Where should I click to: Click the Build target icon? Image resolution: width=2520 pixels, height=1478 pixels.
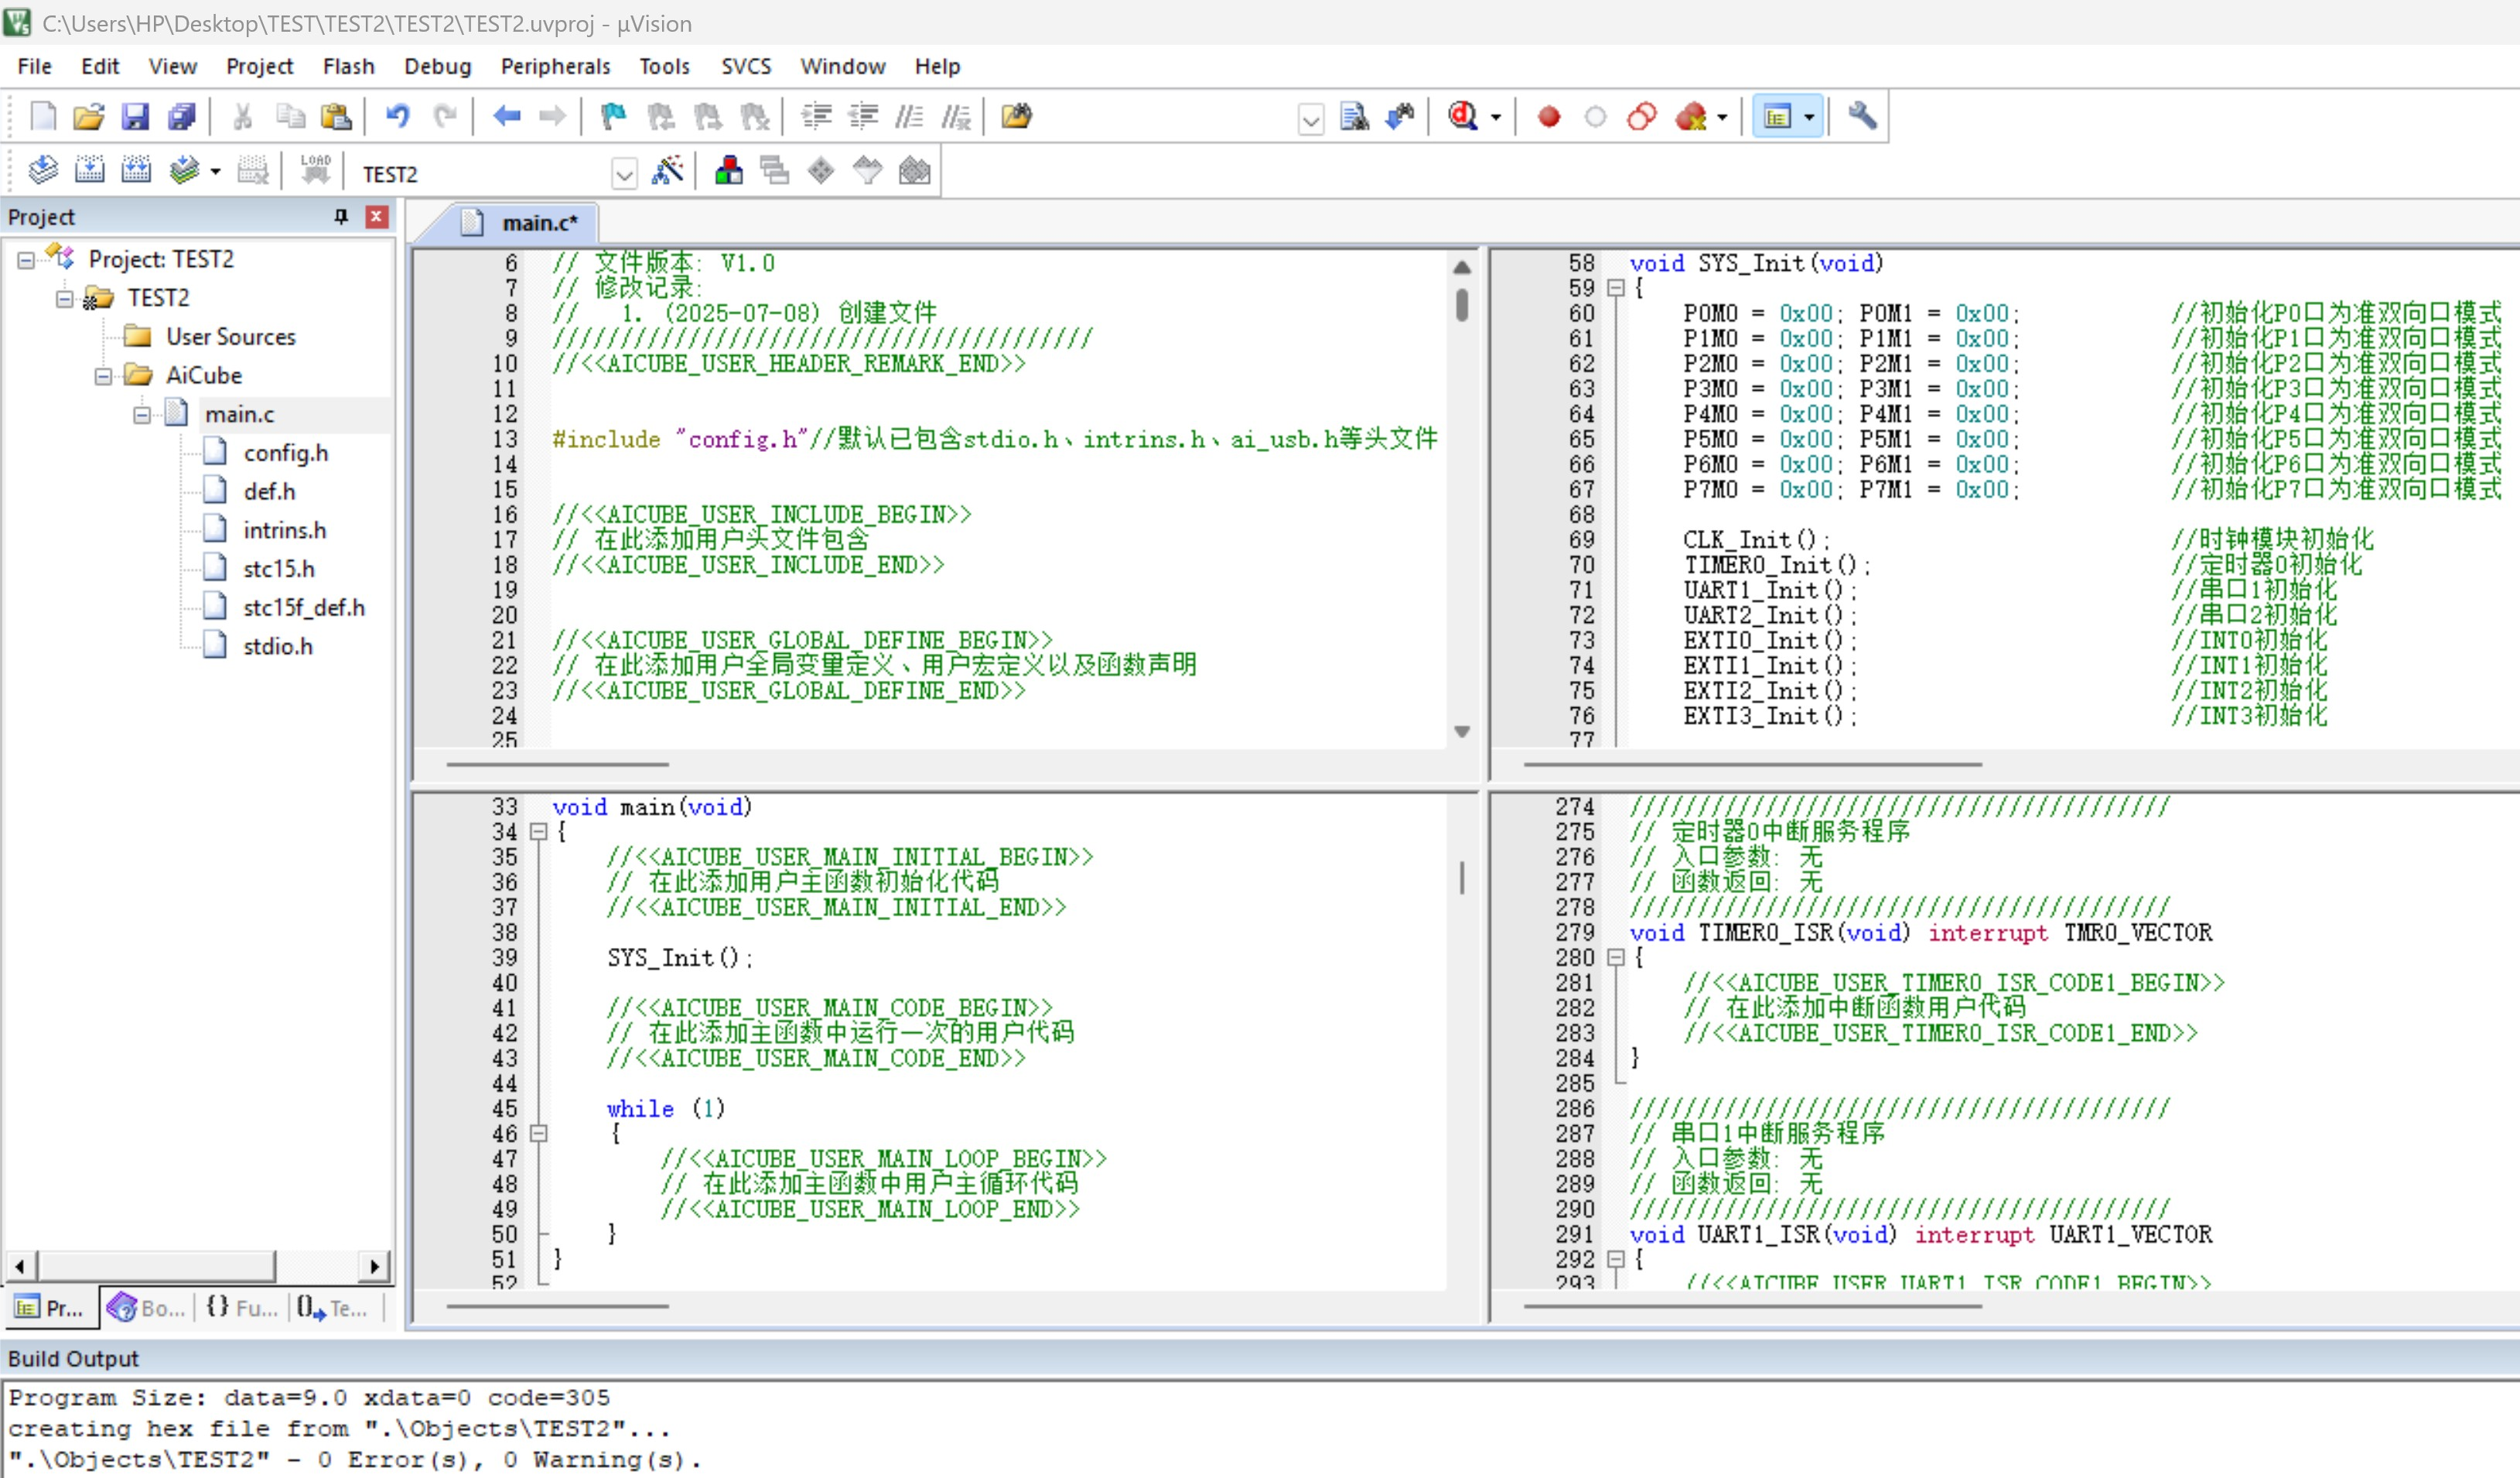pyautogui.click(x=89, y=171)
